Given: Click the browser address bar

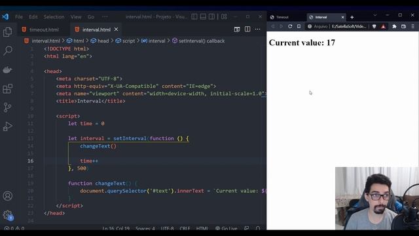Looking at the screenshot, I should click(337, 26).
